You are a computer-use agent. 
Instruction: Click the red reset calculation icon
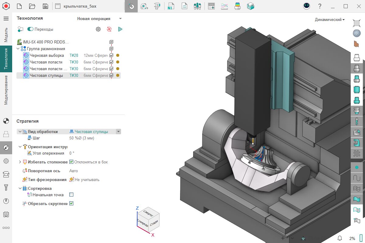tap(109, 29)
